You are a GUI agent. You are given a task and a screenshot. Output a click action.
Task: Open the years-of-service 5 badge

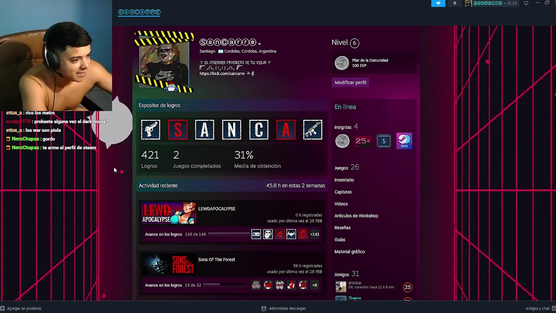pos(384,141)
